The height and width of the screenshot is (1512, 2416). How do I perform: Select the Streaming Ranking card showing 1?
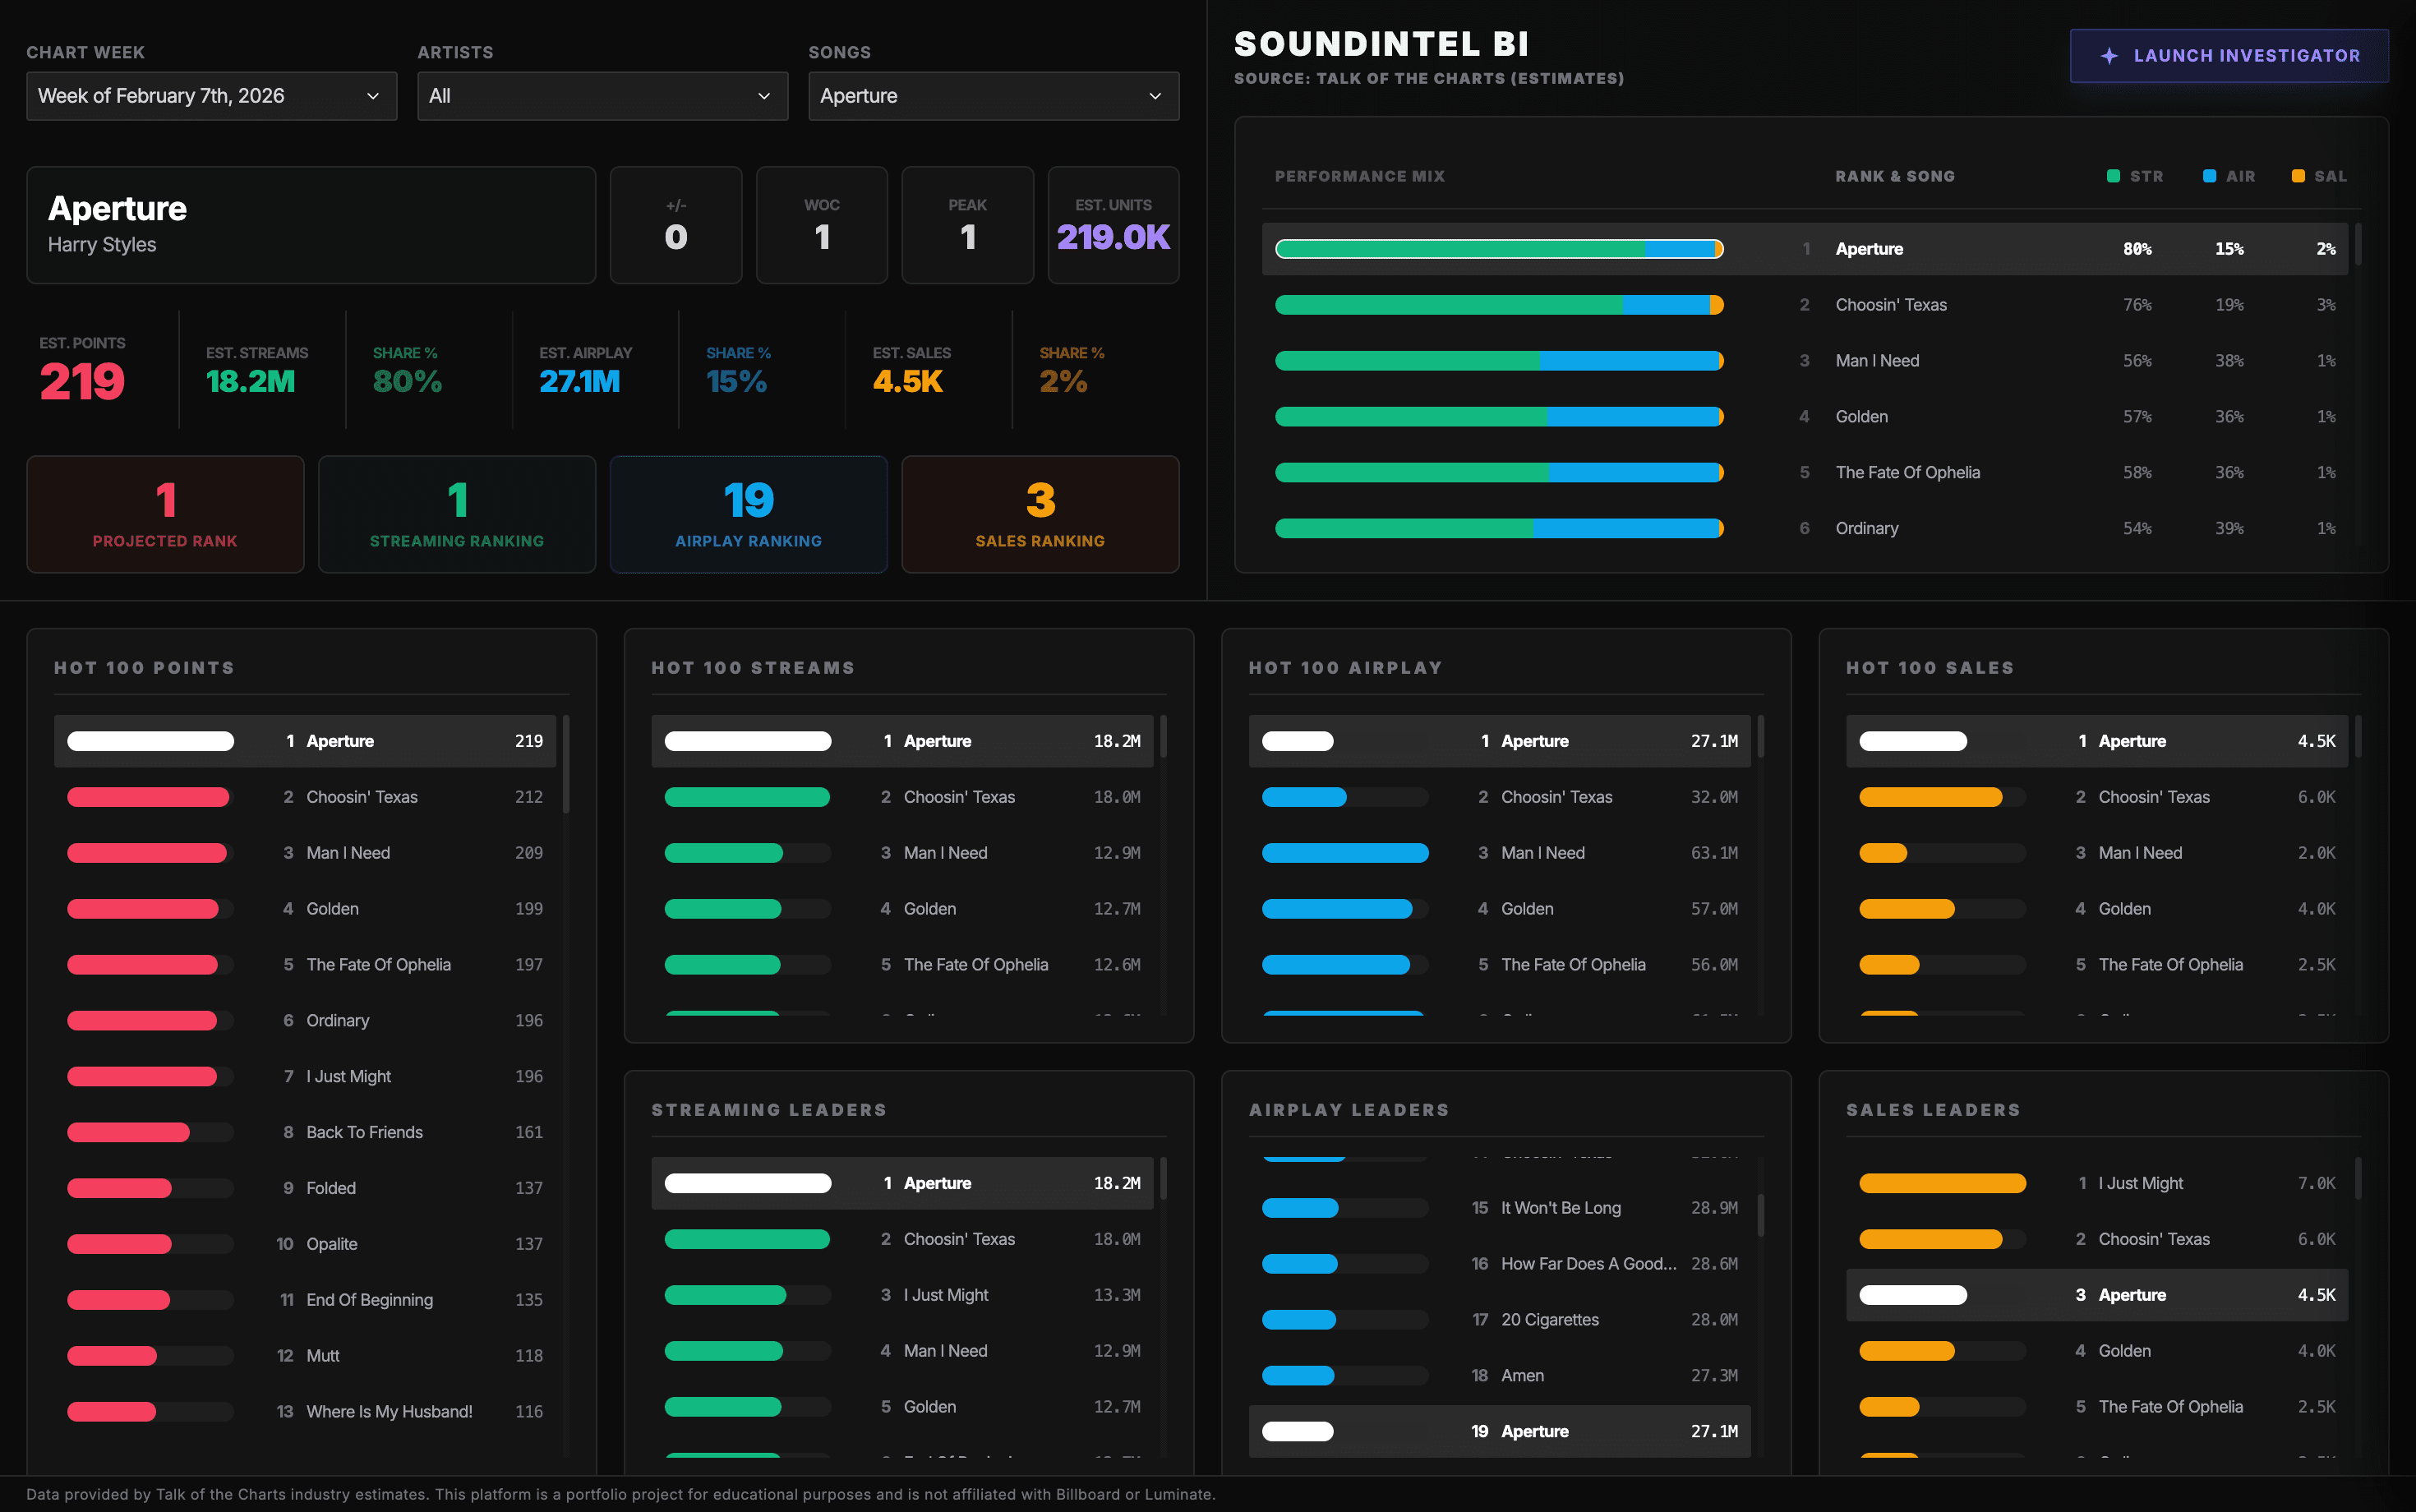click(456, 514)
